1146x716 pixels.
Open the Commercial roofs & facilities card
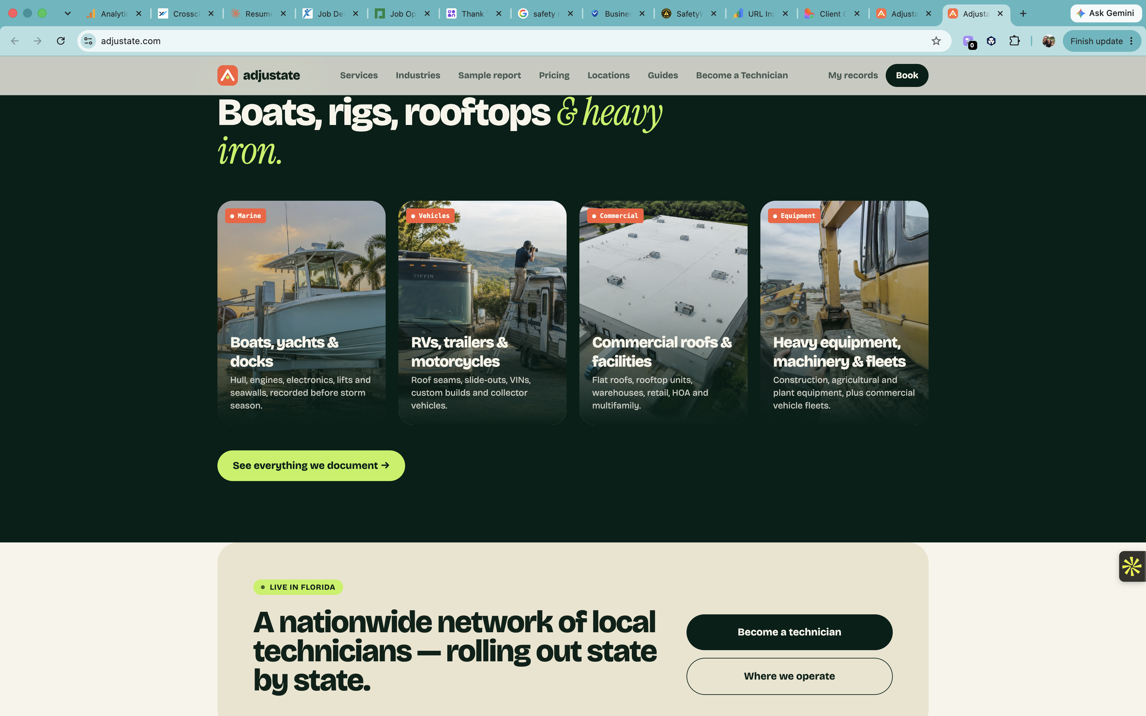(663, 313)
